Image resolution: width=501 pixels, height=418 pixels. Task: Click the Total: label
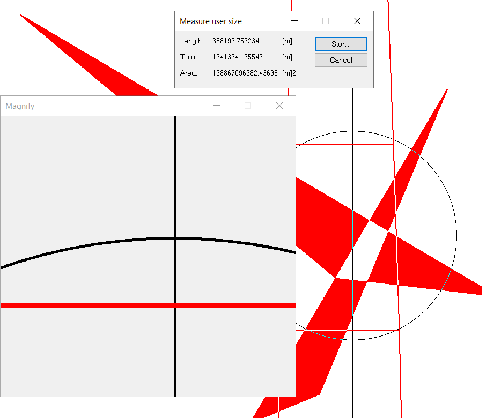(189, 57)
